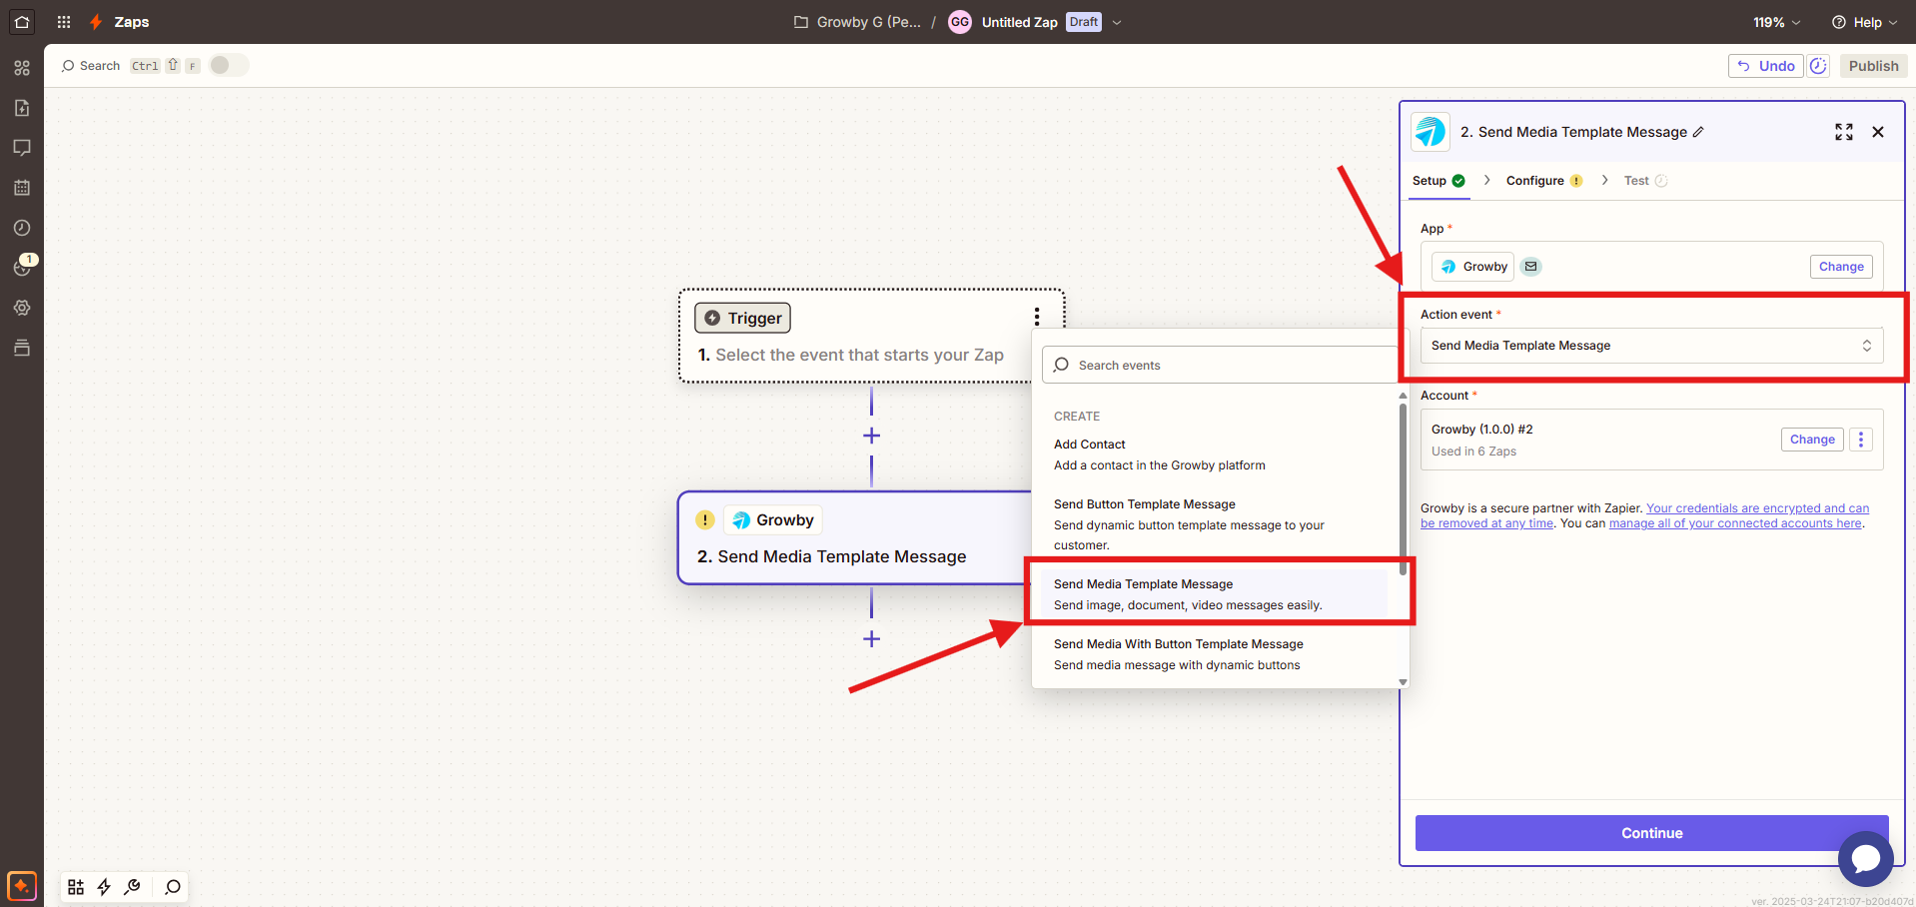This screenshot has width=1916, height=907.
Task: Expand the step panel to fullscreen
Action: 1844,132
